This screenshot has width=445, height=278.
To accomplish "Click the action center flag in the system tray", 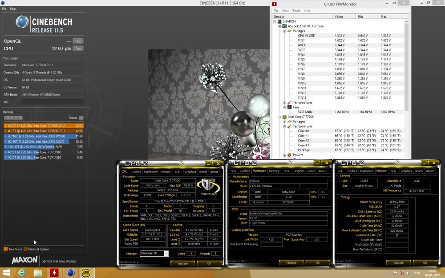I will (x=396, y=273).
